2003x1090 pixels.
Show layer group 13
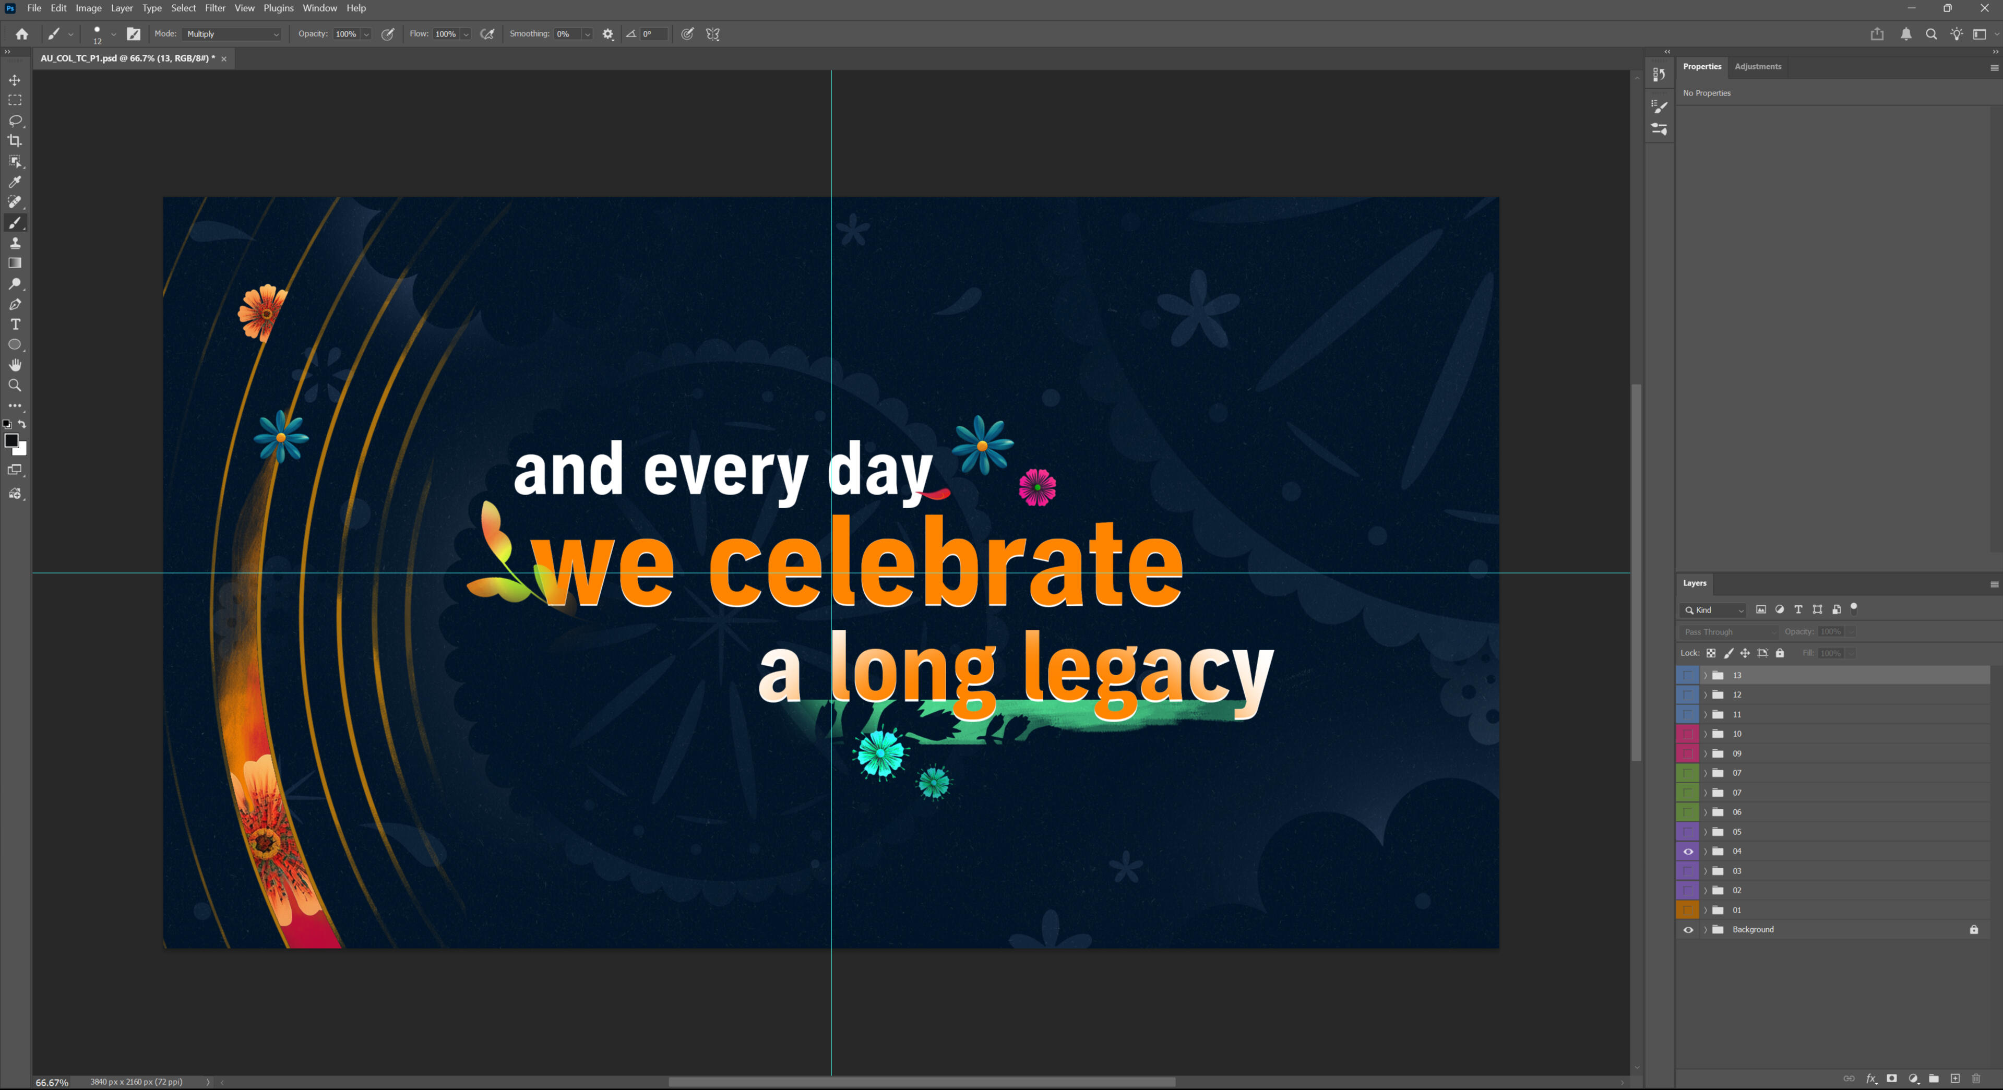click(1688, 675)
